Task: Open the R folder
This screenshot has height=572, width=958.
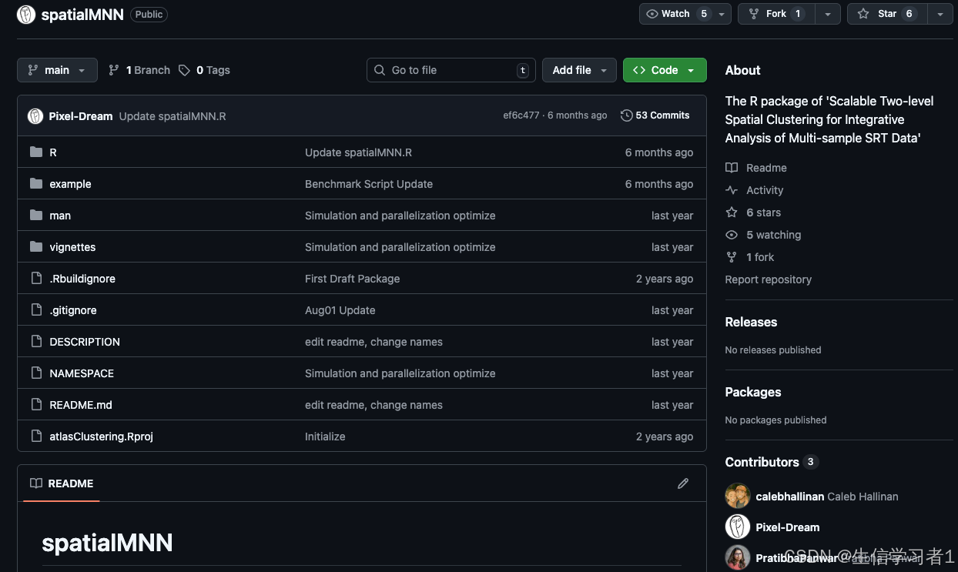Action: point(53,152)
